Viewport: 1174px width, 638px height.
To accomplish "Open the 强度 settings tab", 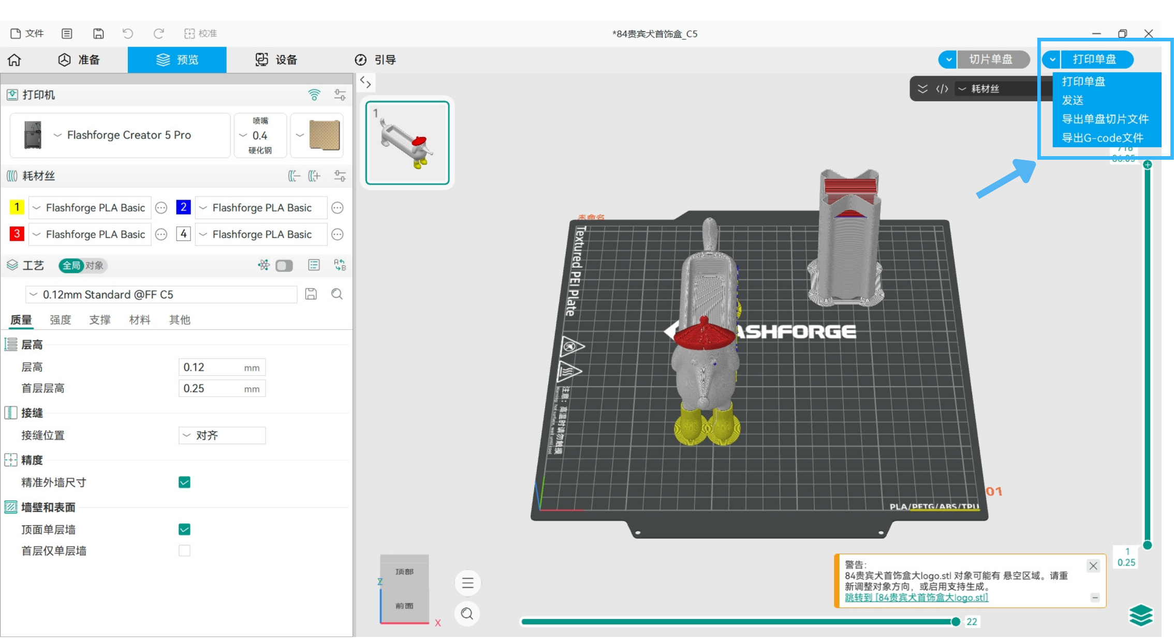I will 60,320.
